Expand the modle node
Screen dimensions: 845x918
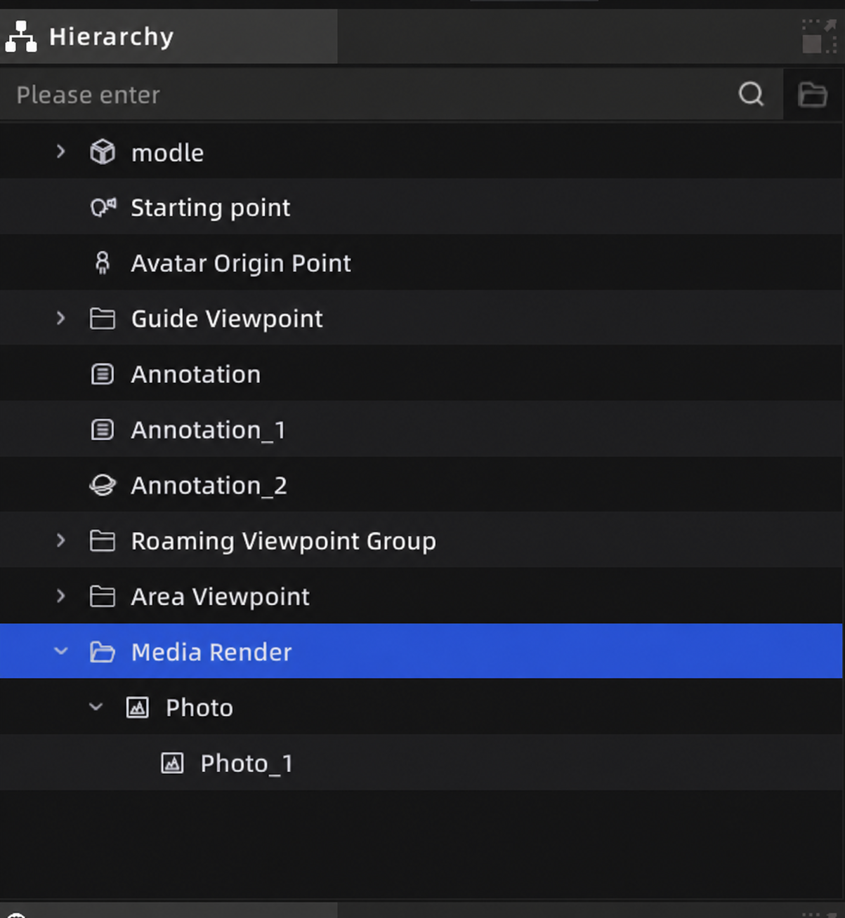click(x=61, y=152)
